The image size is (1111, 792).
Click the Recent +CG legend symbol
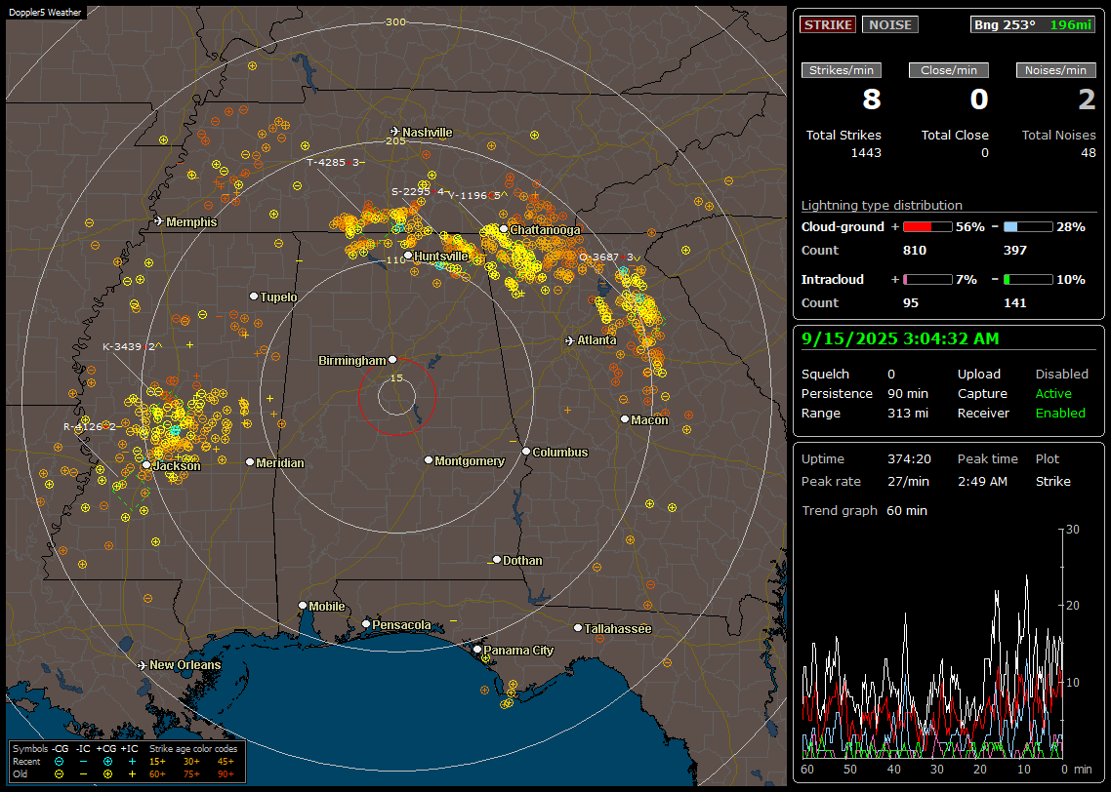point(107,762)
